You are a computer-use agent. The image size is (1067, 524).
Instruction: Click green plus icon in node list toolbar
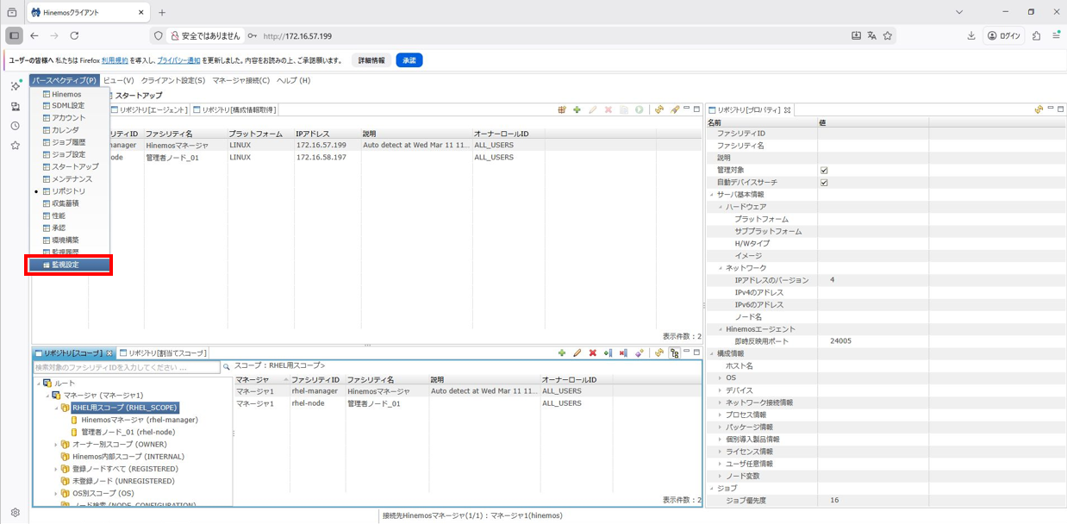(577, 110)
